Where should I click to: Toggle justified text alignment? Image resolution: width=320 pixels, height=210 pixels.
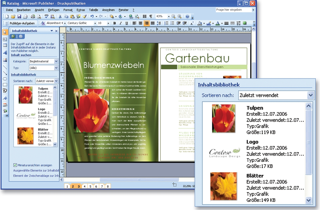coord(153,23)
